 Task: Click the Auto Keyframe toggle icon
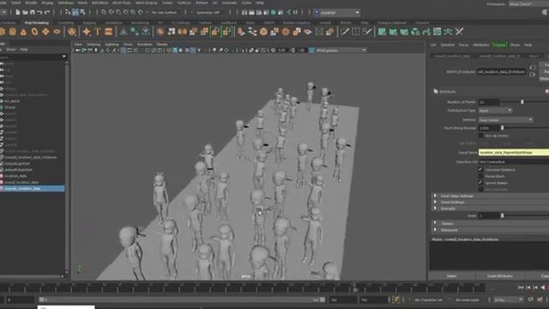pos(396,300)
